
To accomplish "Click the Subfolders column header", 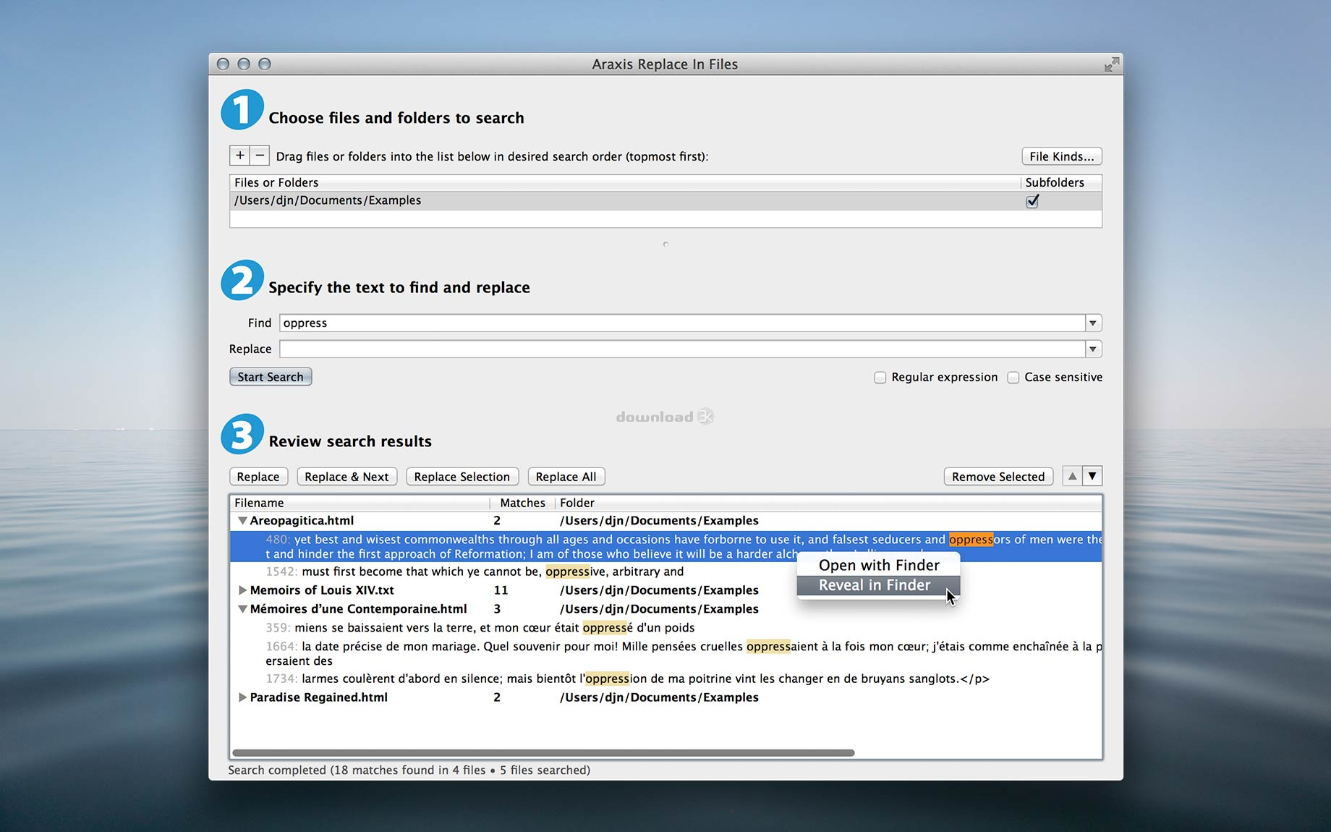I will 1061,182.
